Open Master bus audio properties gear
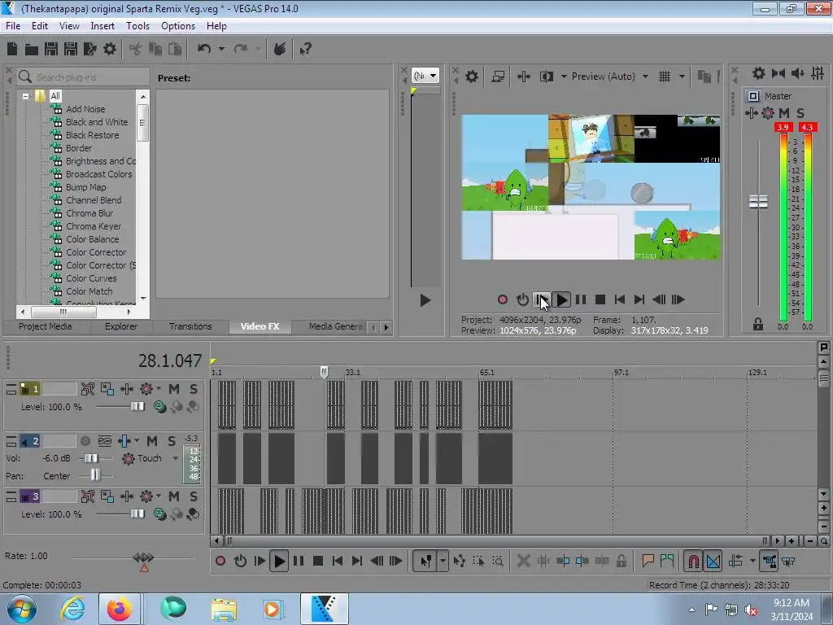This screenshot has height=625, width=833. coord(759,73)
